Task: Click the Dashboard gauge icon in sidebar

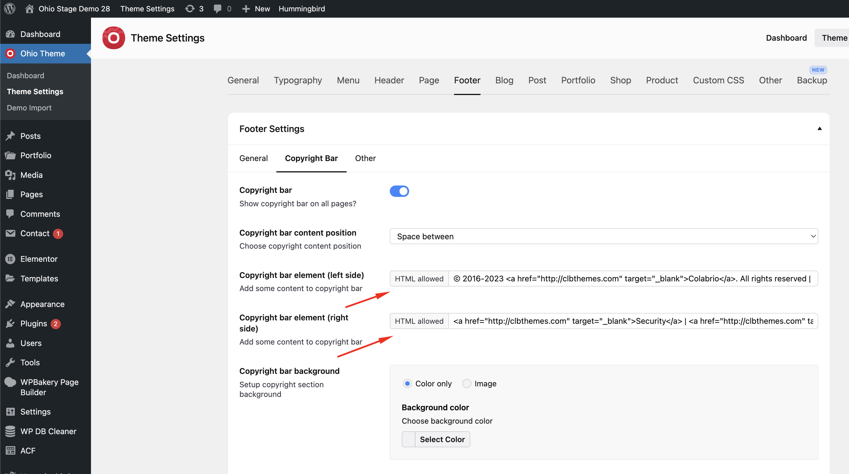Action: click(x=10, y=34)
